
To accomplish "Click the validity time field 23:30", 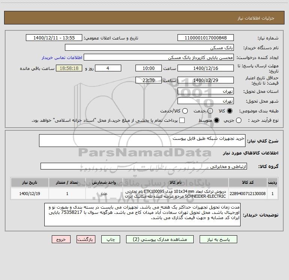I will click(x=149, y=80).
